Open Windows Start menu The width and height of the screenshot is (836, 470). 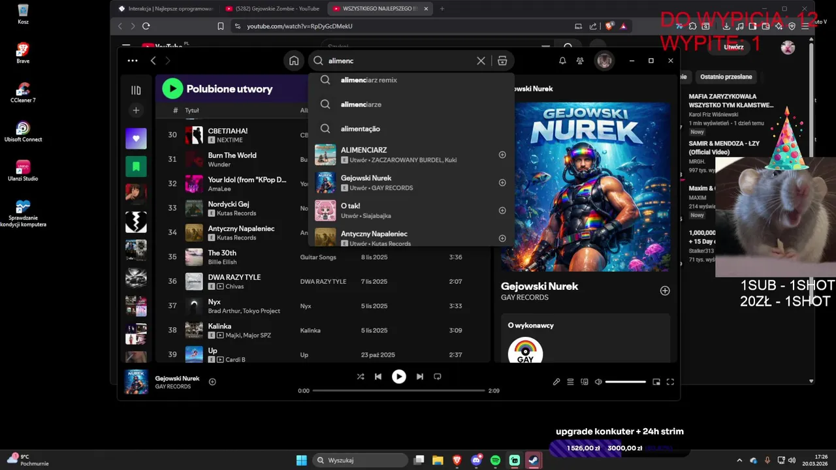[x=301, y=460]
